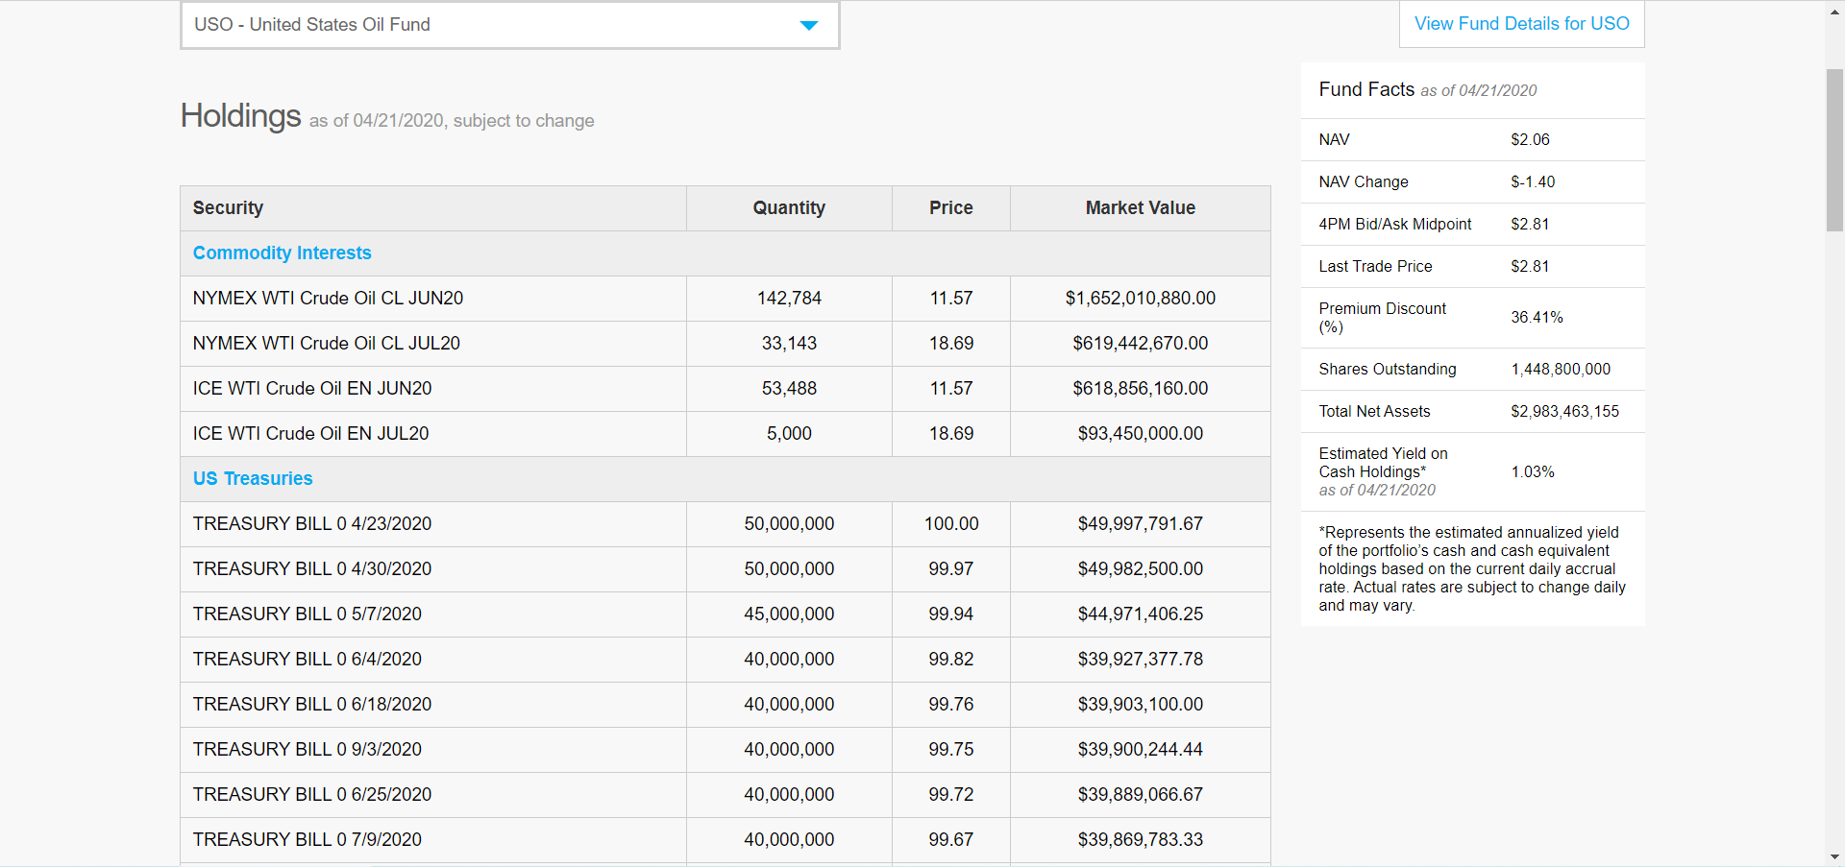Click price 99.97
The image size is (1845, 867).
tap(951, 569)
